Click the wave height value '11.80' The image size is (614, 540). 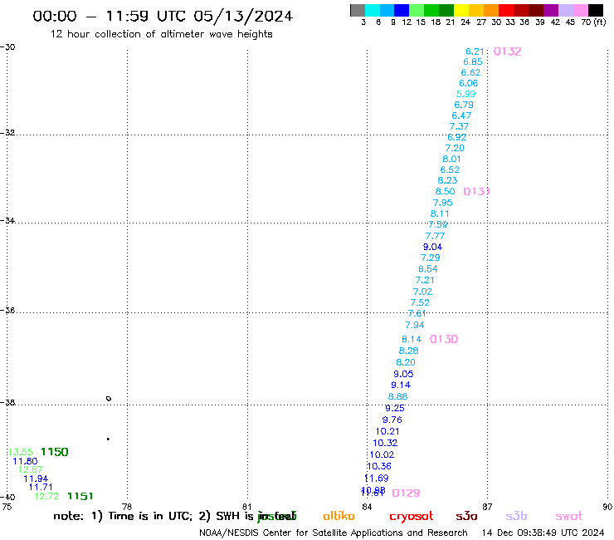(x=25, y=462)
